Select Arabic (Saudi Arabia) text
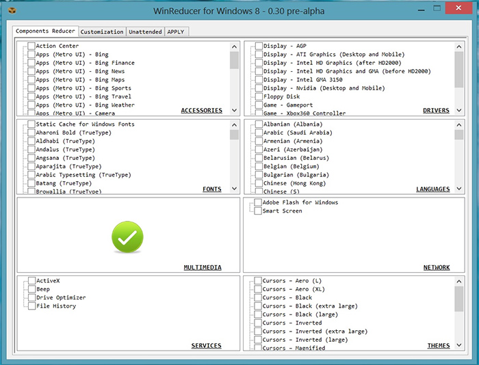The height and width of the screenshot is (365, 479). pyautogui.click(x=298, y=133)
